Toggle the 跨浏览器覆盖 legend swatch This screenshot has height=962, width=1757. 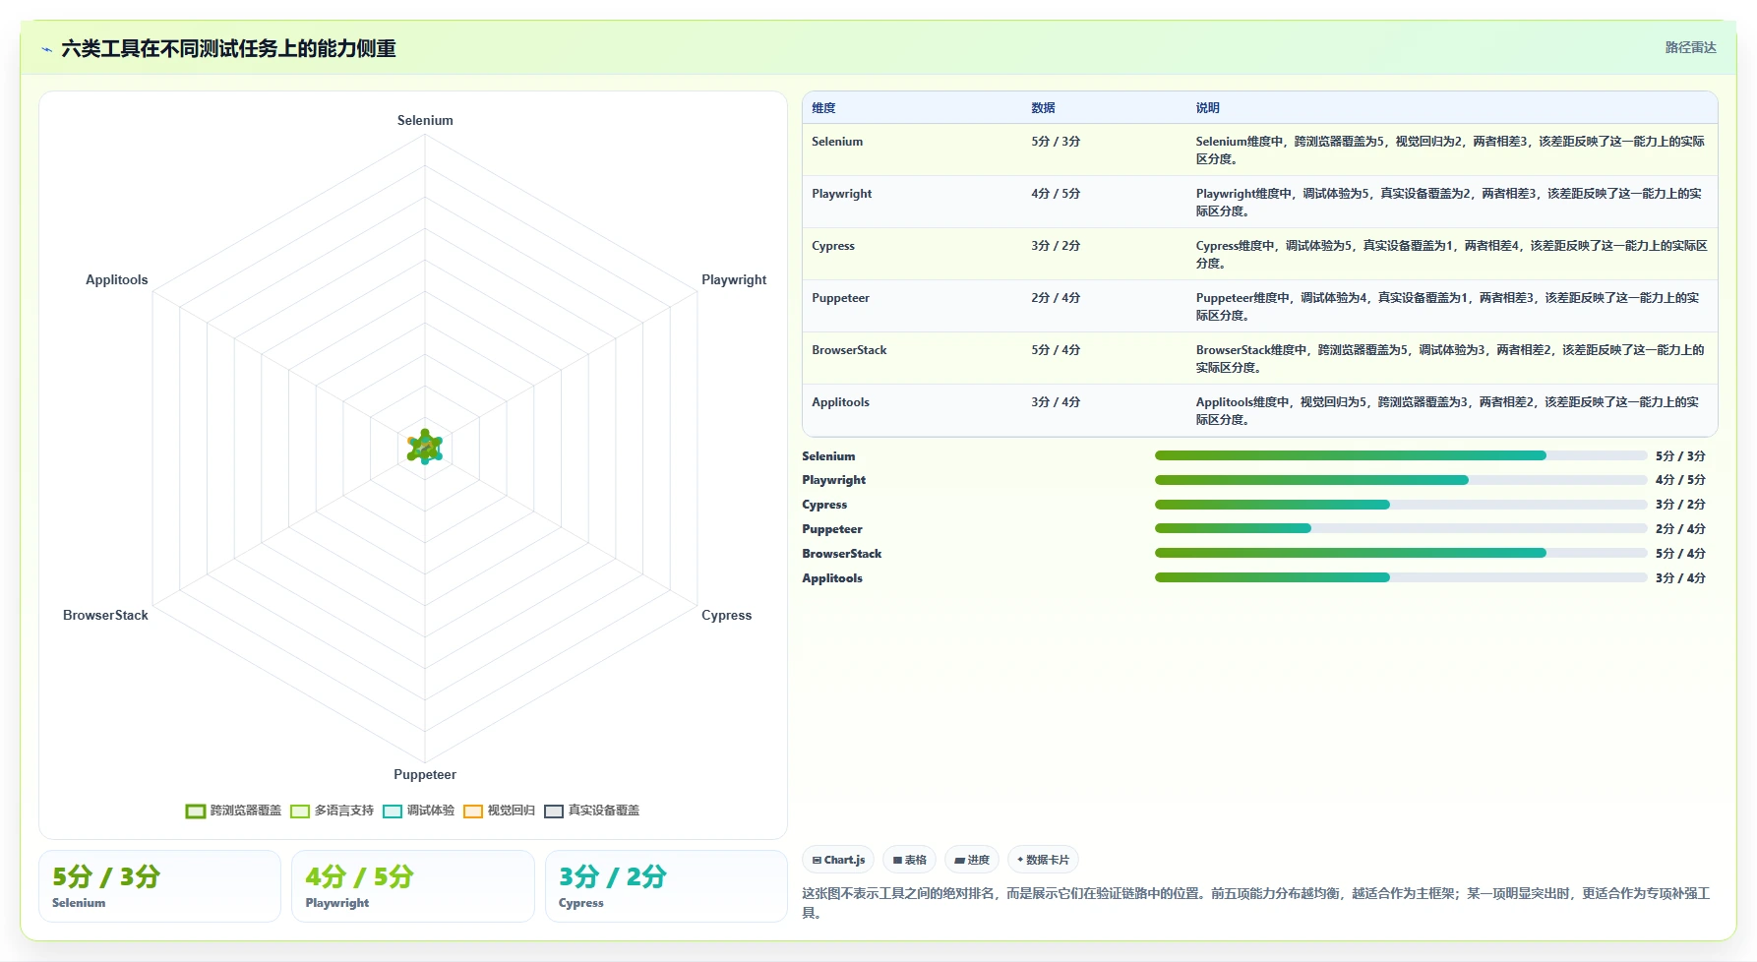pos(195,811)
